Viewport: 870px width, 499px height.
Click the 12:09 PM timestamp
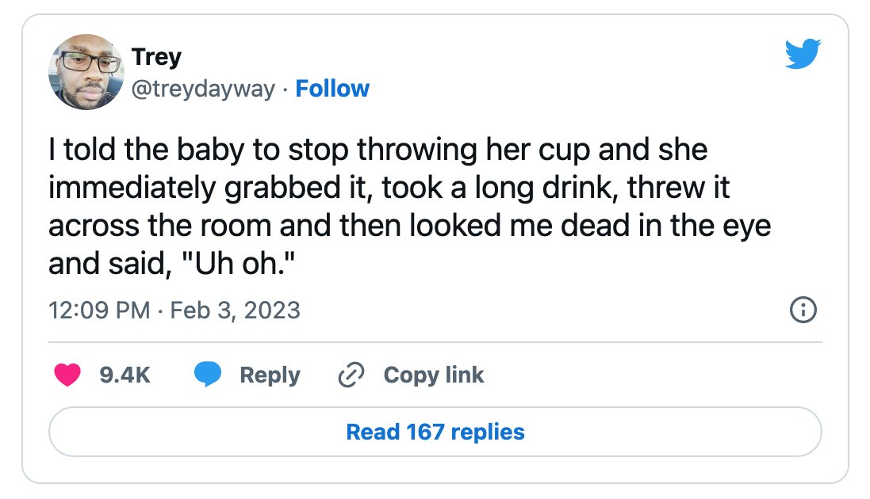click(x=99, y=310)
